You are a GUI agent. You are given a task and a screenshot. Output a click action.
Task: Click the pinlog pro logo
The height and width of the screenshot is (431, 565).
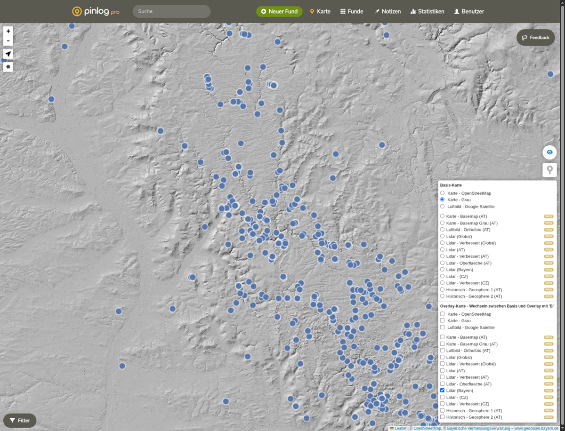click(x=96, y=11)
